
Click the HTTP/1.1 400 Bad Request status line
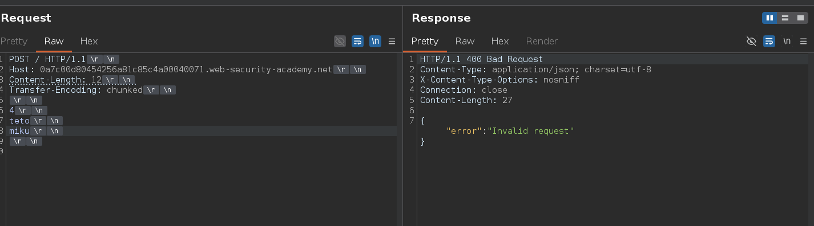pos(481,59)
